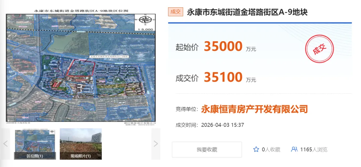Click the compass rose on map
Screen dimensions: 361x167
pos(145,20)
